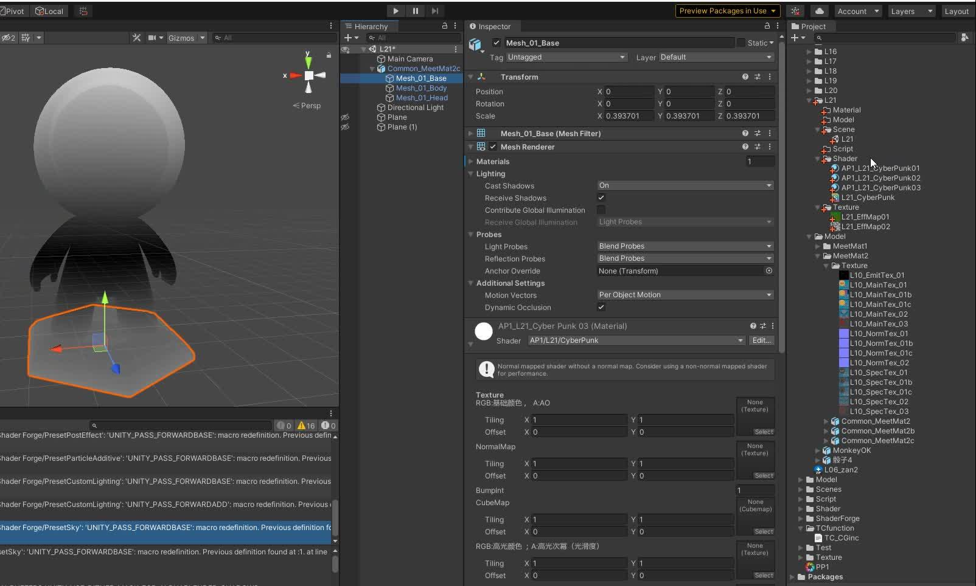The width and height of the screenshot is (976, 586).
Task: Uncheck Receive Shadows on the Mesh Renderer
Action: click(601, 198)
